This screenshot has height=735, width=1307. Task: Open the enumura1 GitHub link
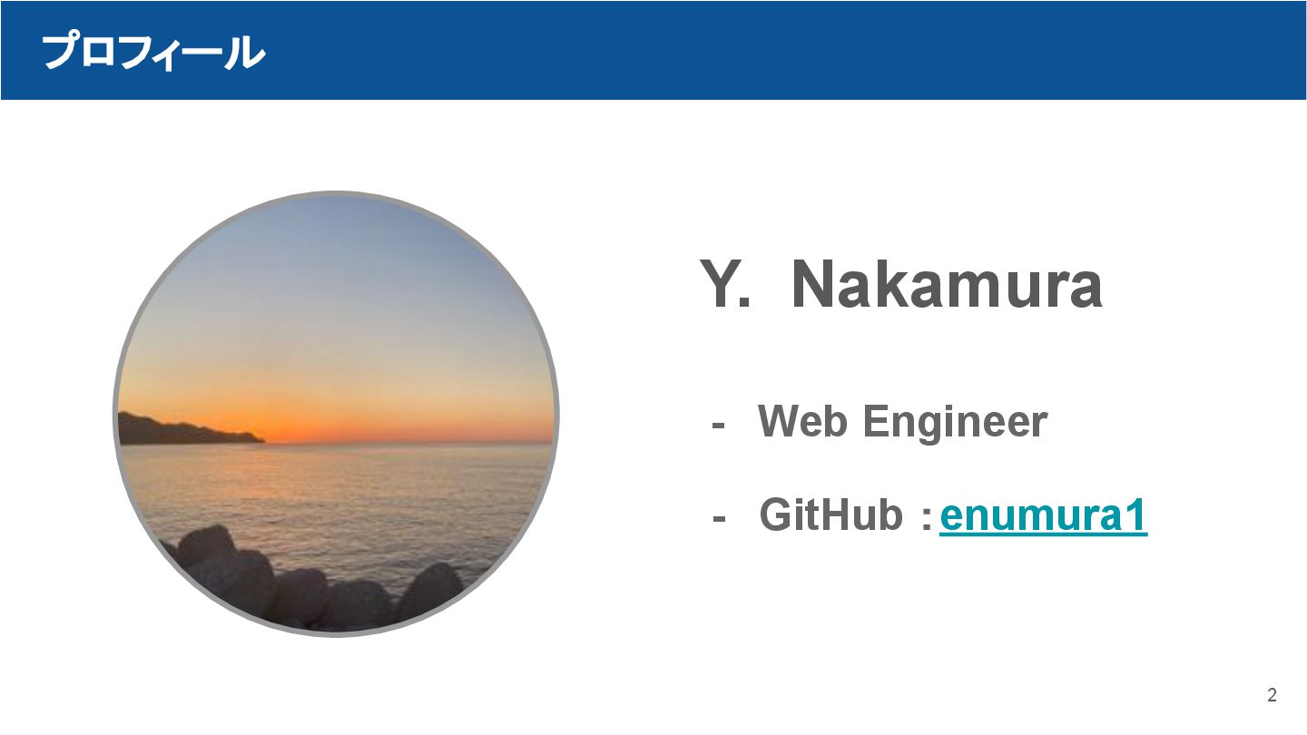click(1043, 516)
